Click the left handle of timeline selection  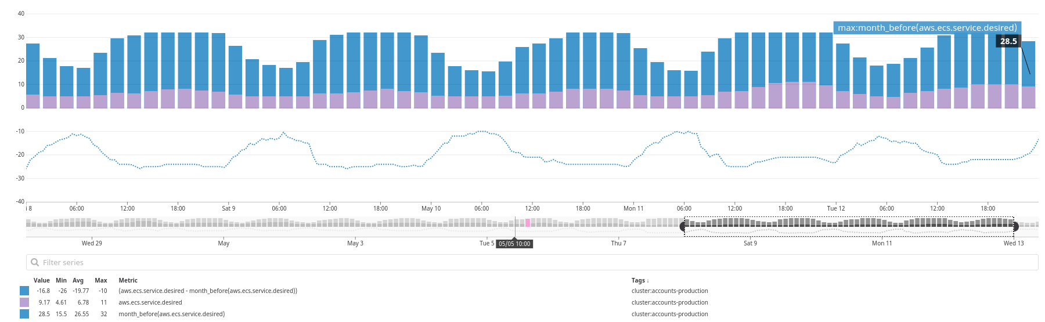pyautogui.click(x=683, y=227)
